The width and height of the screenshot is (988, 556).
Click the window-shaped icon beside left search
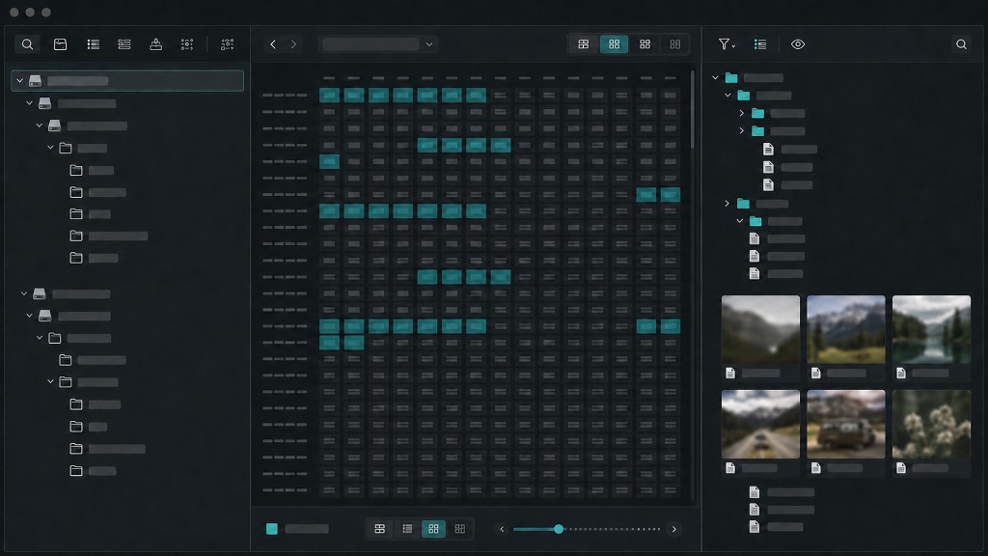(x=61, y=44)
